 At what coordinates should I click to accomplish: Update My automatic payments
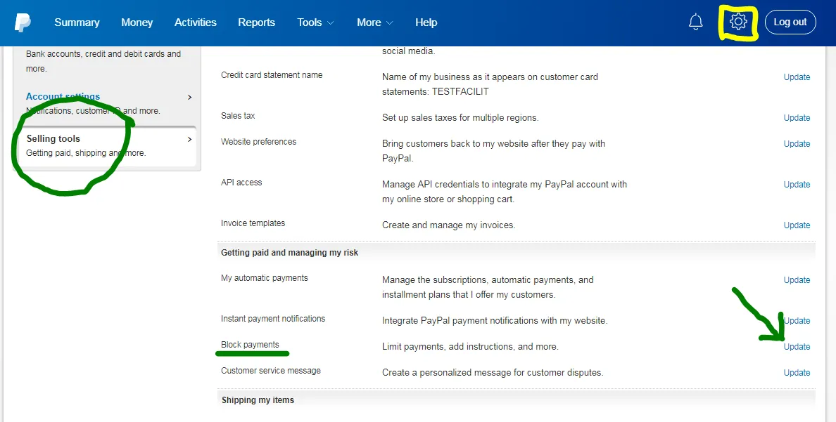797,280
